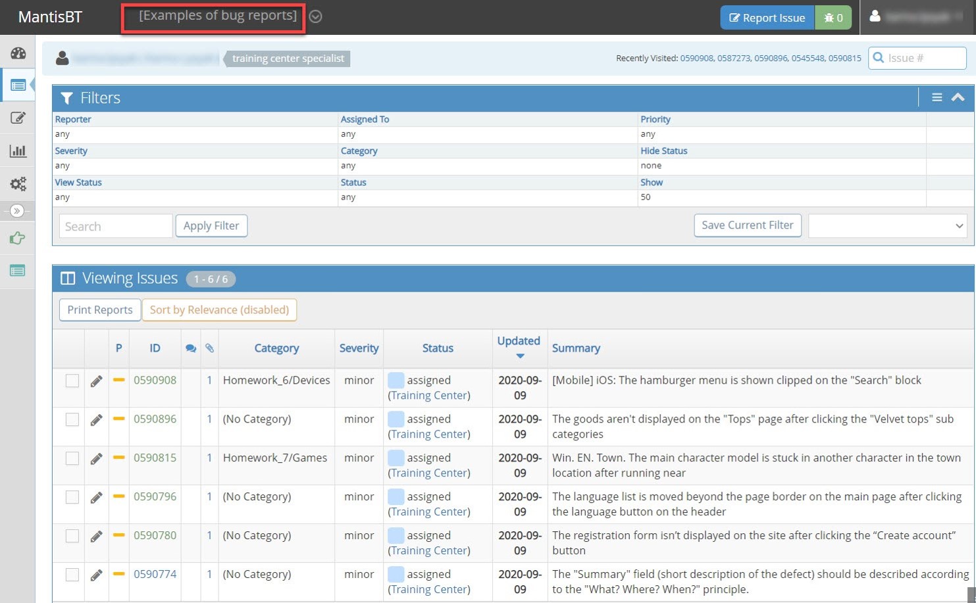
Task: Open View Issues list icon in sidebar
Action: point(18,86)
